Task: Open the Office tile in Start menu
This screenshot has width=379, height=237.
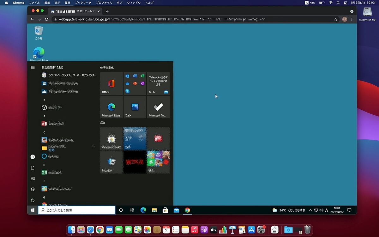Action: (x=111, y=84)
